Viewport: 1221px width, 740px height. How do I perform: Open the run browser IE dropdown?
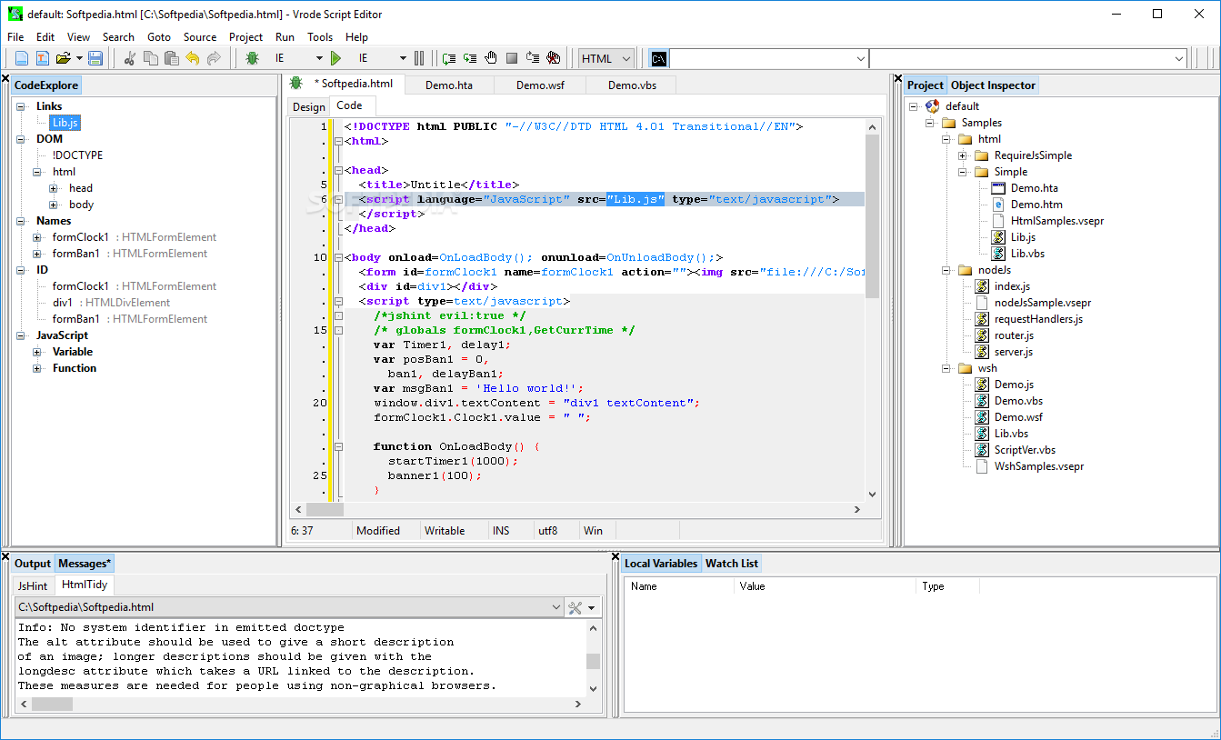click(403, 58)
